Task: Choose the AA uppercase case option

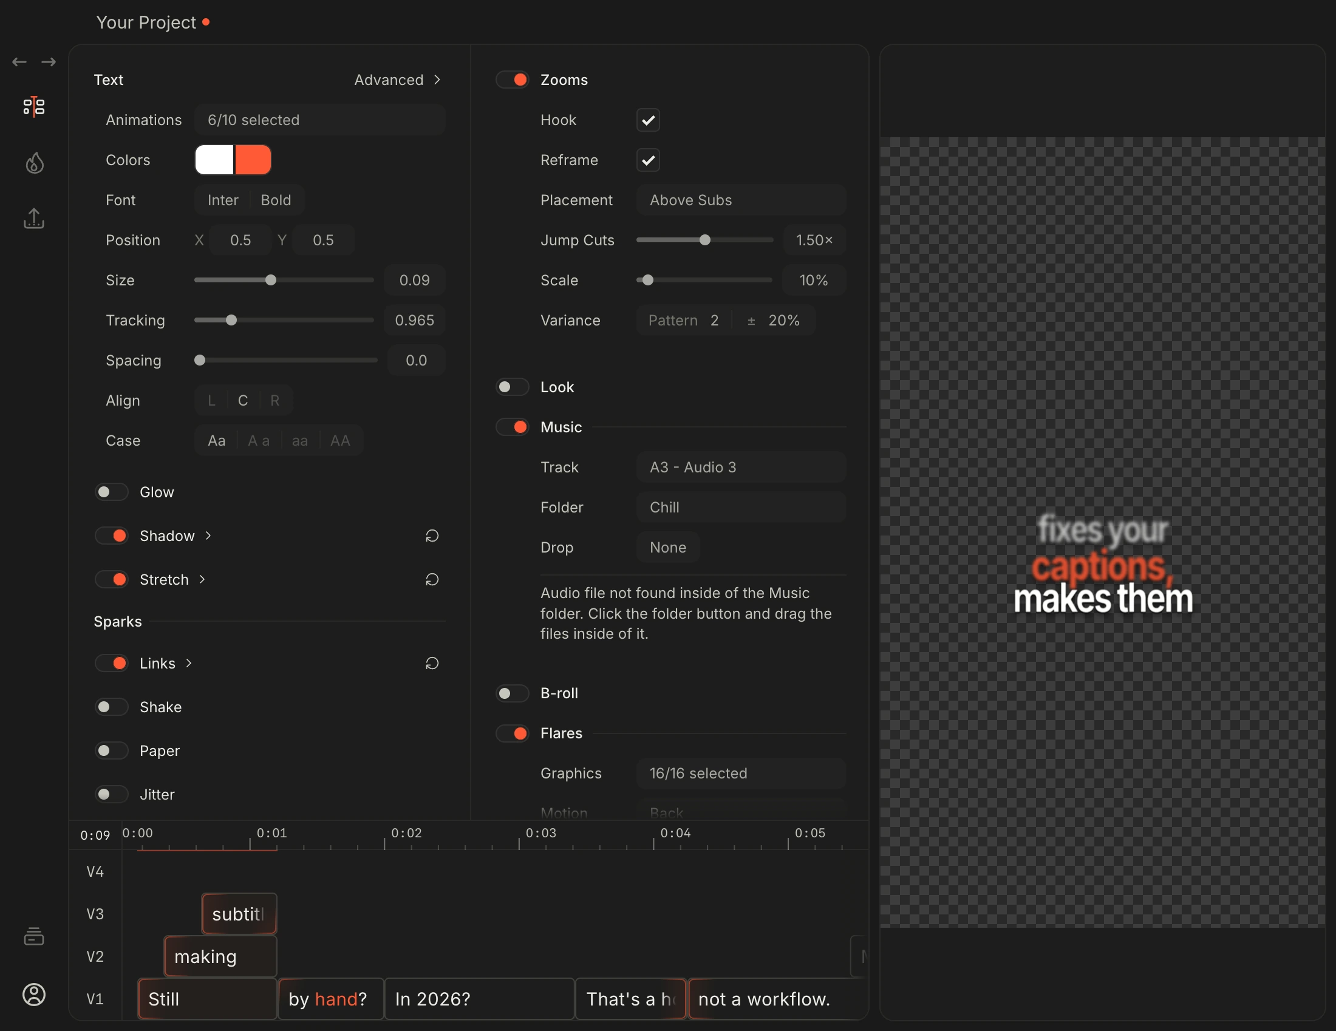Action: (341, 441)
